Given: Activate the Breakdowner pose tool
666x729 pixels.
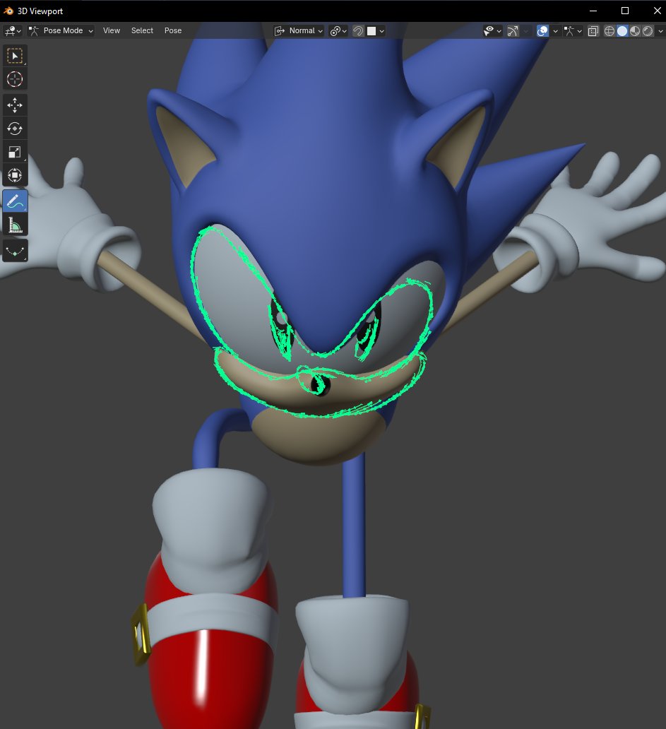Looking at the screenshot, I should [15, 251].
